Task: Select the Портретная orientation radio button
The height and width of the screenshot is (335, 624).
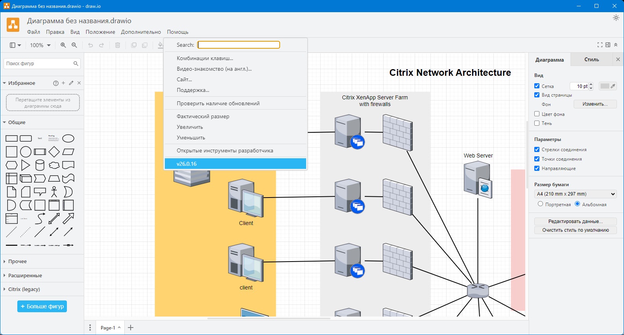Action: tap(540, 204)
